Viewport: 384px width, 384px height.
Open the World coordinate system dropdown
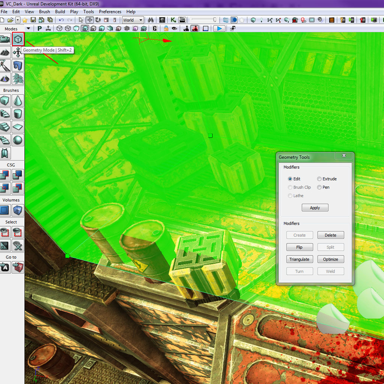click(133, 20)
